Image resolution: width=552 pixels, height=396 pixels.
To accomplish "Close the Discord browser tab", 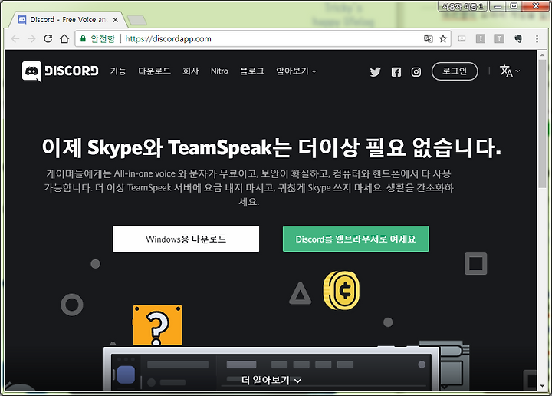I will 115,20.
